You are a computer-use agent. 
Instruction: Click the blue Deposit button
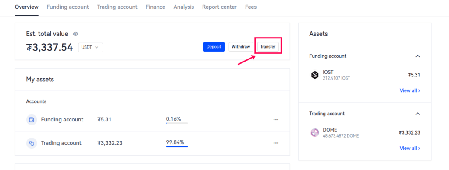click(x=214, y=47)
